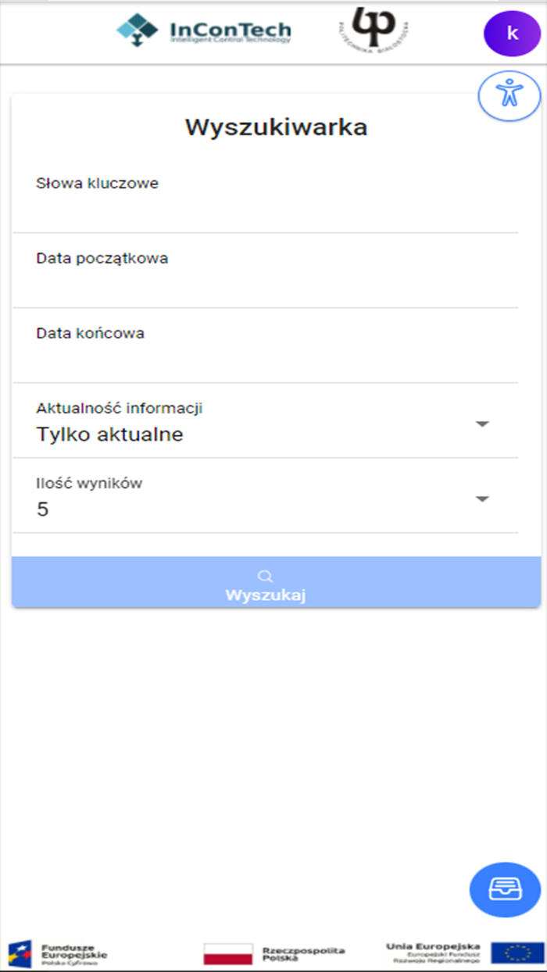
Task: Click the Politechnika Białostocka logo
Action: click(373, 31)
